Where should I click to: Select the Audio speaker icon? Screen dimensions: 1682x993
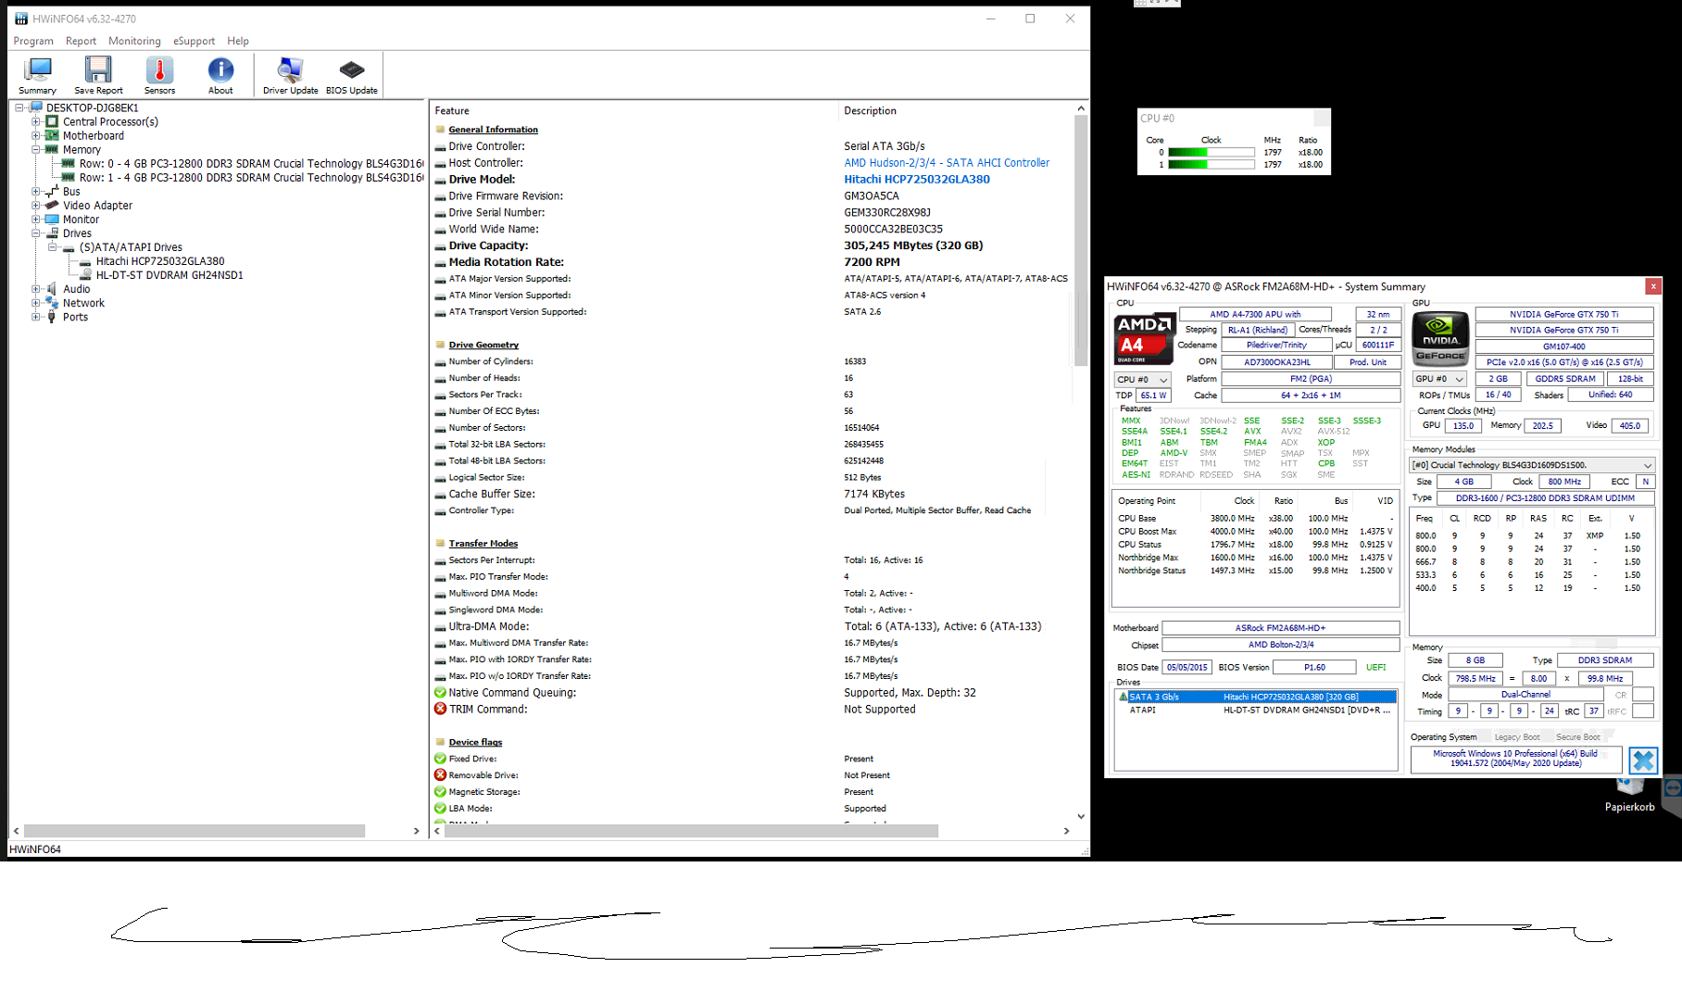(x=53, y=289)
